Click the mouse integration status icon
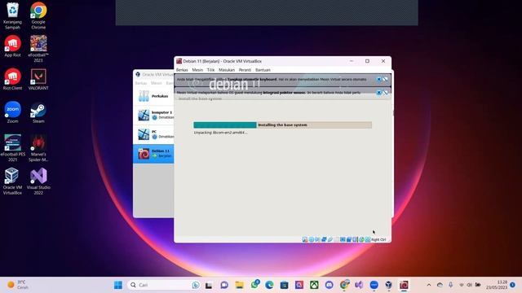522x293 pixels. tap(361, 239)
